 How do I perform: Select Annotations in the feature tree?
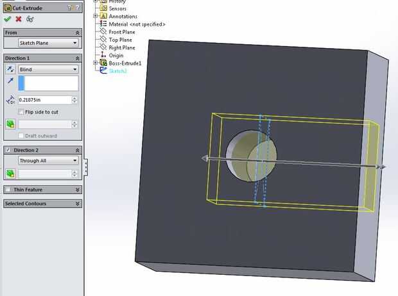coord(123,16)
